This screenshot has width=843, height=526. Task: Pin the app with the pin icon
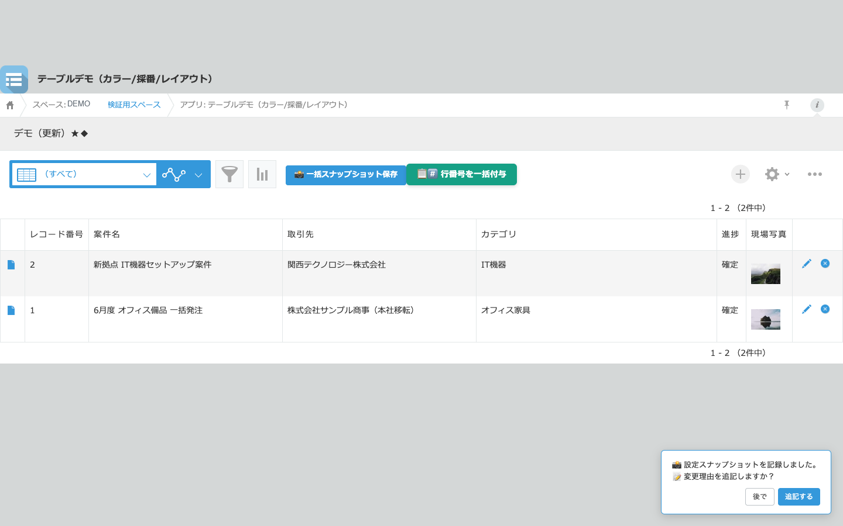click(x=787, y=105)
